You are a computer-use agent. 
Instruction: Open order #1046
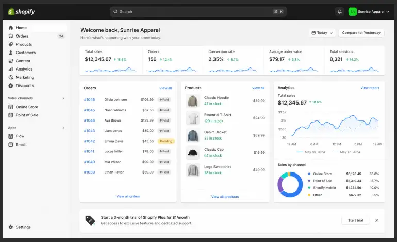89,100
